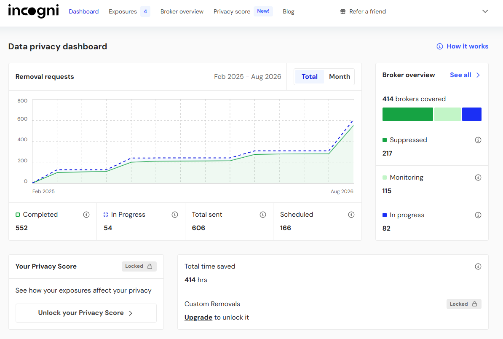The width and height of the screenshot is (503, 339).
Task: Click the dashed In Progress legend icon
Action: click(106, 215)
